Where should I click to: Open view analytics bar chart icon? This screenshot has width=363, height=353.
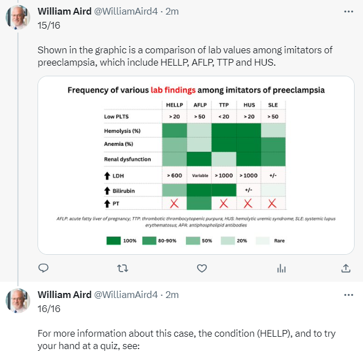[281, 268]
